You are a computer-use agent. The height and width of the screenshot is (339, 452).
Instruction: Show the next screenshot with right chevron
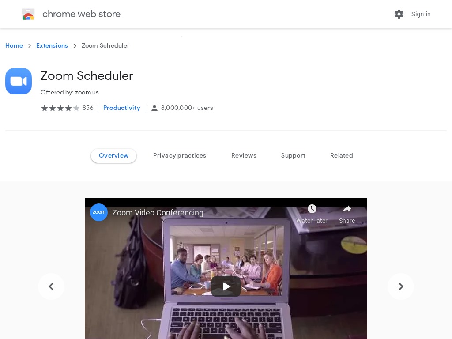pos(401,286)
